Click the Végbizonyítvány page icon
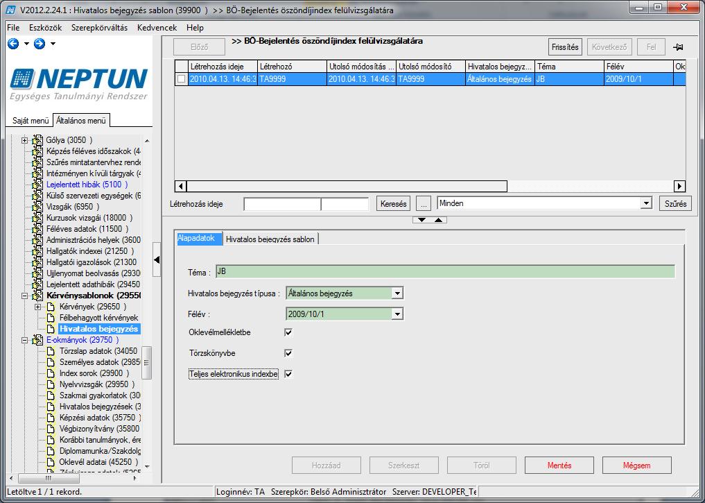705x503 pixels. click(x=51, y=429)
